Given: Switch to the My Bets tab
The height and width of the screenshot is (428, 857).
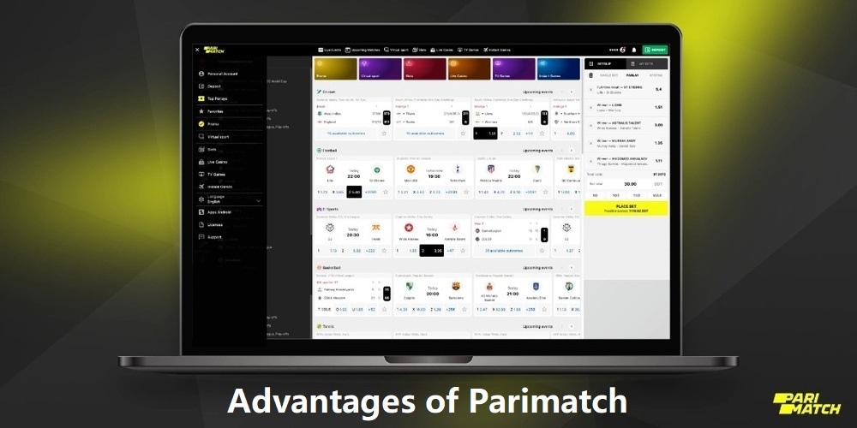Looking at the screenshot, I should (x=647, y=64).
